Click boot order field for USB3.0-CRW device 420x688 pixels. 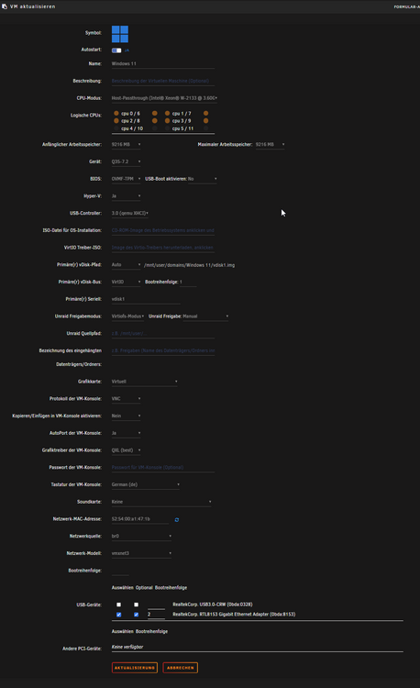[x=156, y=605]
